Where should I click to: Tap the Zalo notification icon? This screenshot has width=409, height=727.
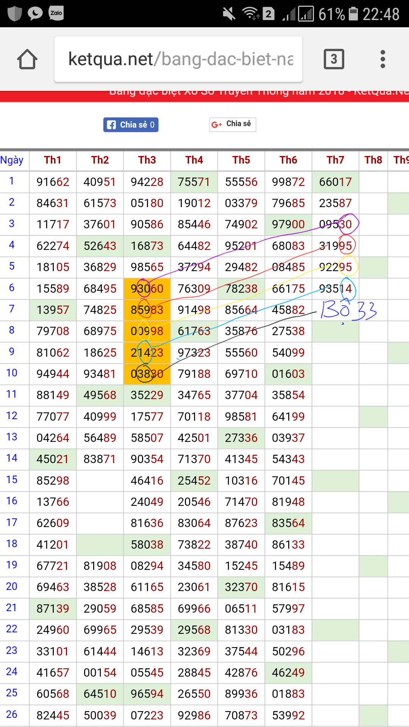[56, 13]
